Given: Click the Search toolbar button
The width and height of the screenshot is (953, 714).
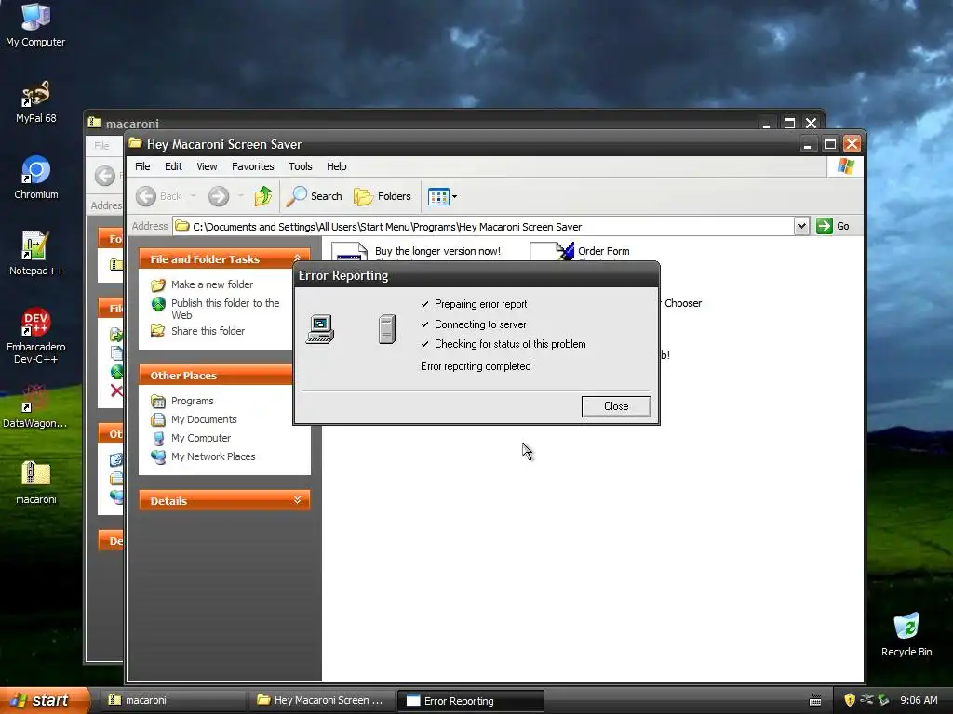Looking at the screenshot, I should point(315,196).
